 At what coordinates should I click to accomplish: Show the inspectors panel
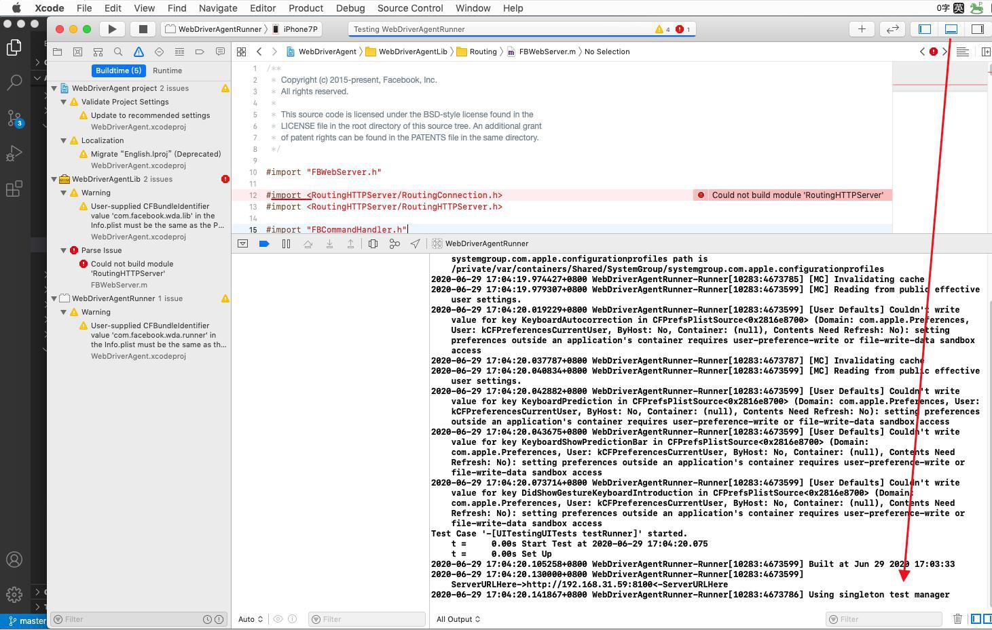pyautogui.click(x=978, y=29)
